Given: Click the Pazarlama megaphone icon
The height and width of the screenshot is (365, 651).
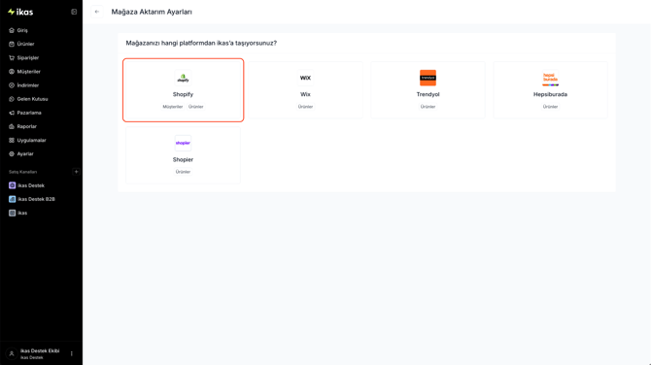Looking at the screenshot, I should [x=12, y=113].
